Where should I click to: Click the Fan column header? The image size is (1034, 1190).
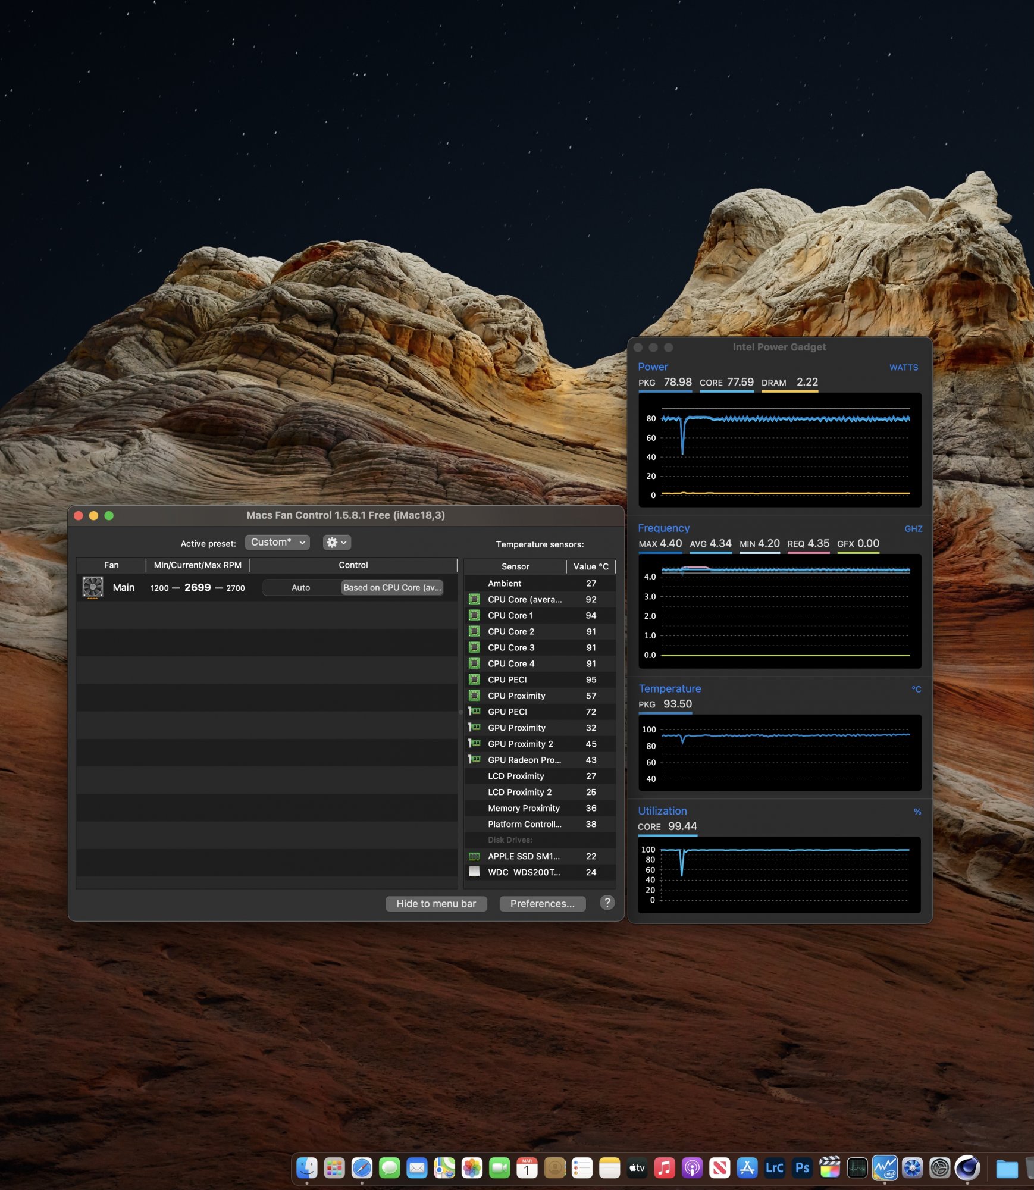[111, 565]
